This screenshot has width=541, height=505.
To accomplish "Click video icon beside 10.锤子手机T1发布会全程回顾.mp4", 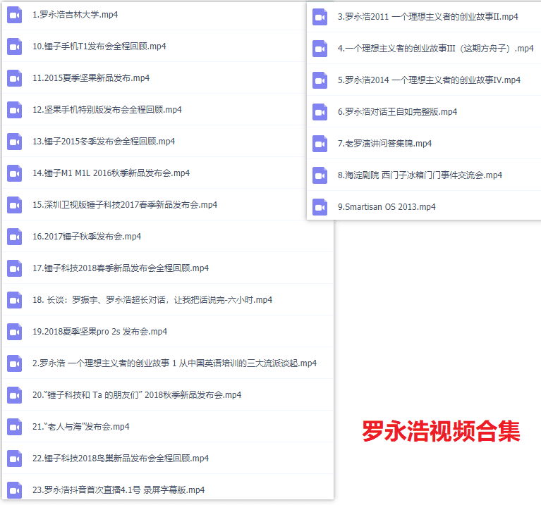I will pos(15,46).
